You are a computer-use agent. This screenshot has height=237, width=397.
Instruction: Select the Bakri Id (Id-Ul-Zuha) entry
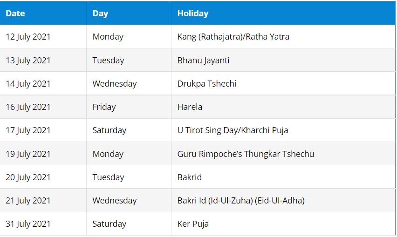[x=240, y=201]
